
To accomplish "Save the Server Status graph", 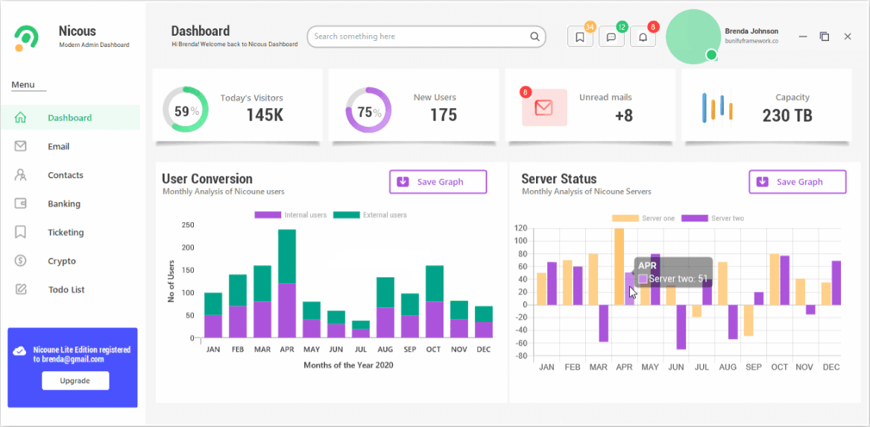I will pos(798,182).
